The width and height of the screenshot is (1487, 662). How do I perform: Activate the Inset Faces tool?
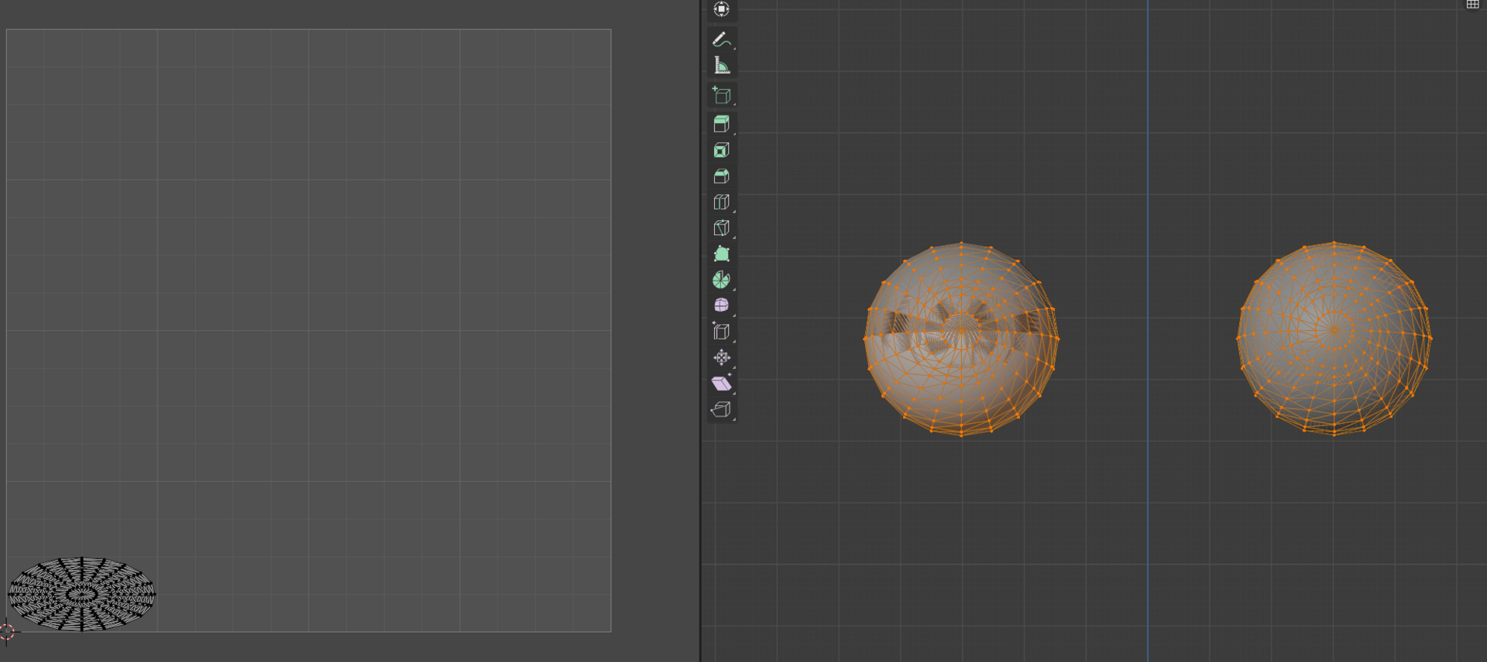coord(721,150)
